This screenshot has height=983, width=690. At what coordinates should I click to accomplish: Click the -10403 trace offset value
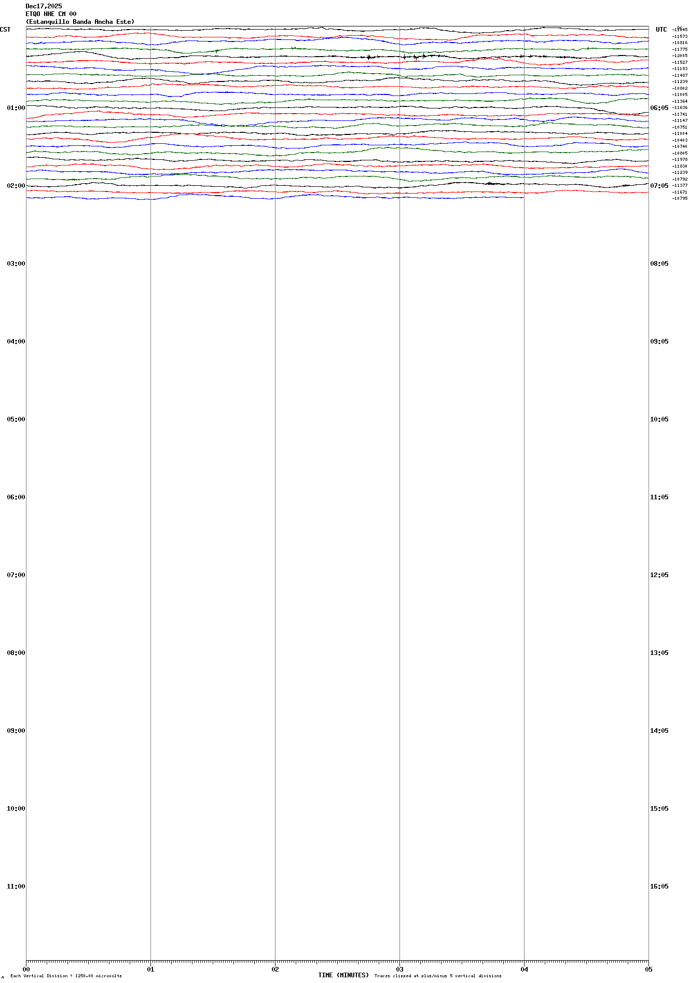[x=680, y=140]
